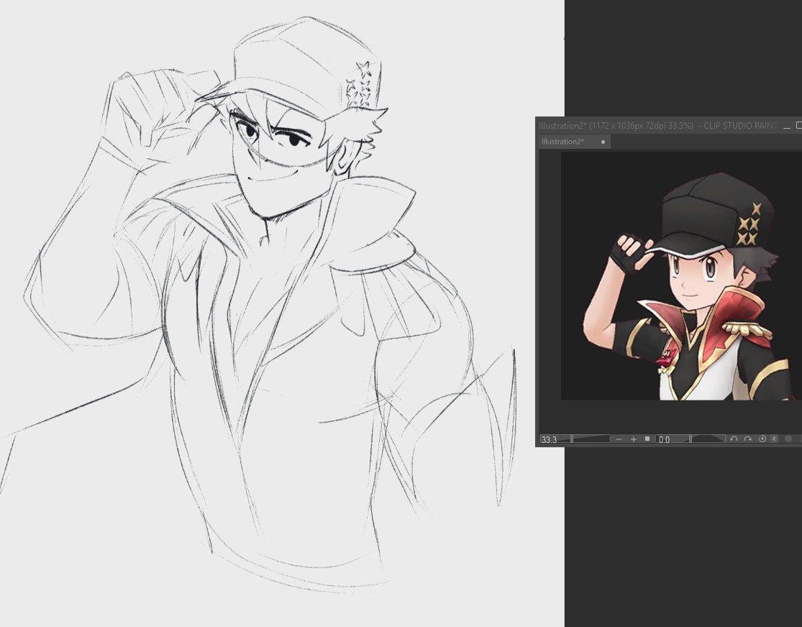Viewport: 802px width, 627px height.
Task: Select the Illustration2* document tab
Action: pyautogui.click(x=574, y=142)
